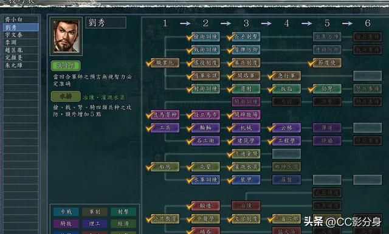Click the 射術訓練 technology node
This screenshot has height=234, width=389.
(205, 89)
